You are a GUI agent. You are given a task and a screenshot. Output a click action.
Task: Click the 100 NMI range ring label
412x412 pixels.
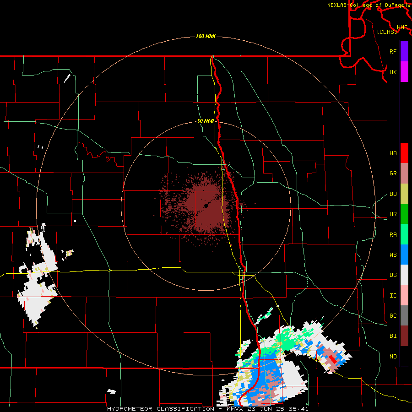206,36
